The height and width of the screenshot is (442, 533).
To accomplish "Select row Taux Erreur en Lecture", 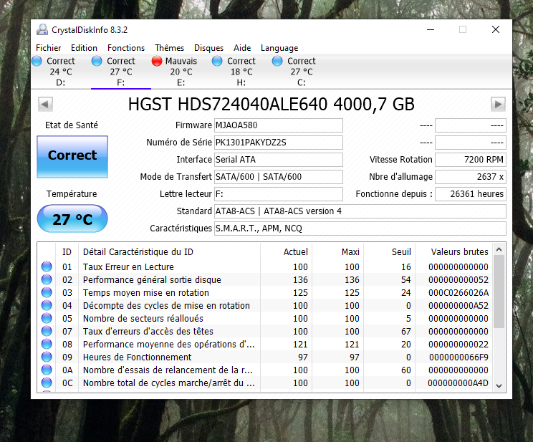I will point(265,267).
